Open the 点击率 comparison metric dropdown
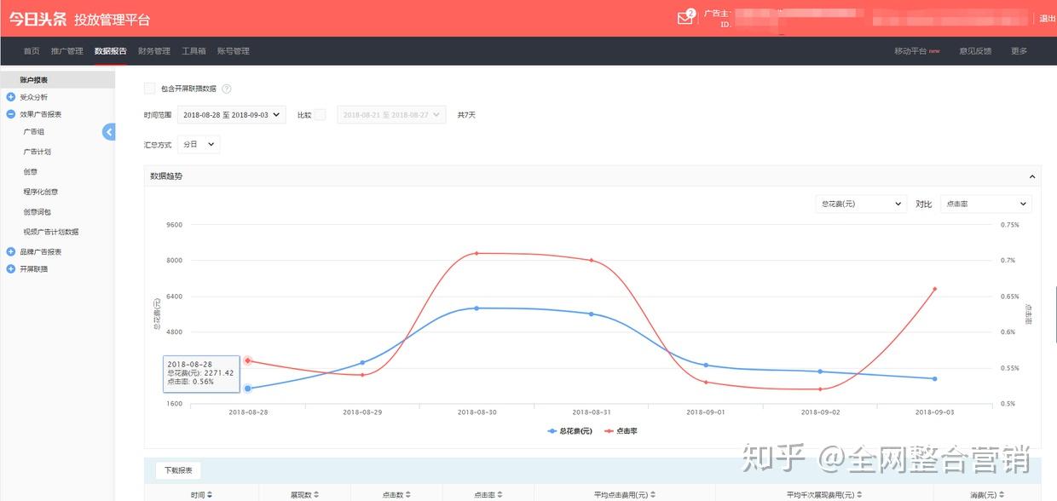Screen dimensions: 1057x501 coord(985,204)
